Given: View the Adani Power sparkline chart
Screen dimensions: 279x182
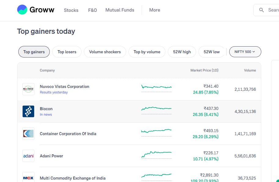Looking at the screenshot, I should (x=156, y=155).
